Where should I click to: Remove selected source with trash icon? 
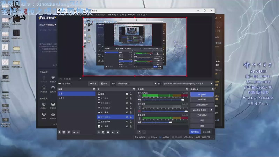[x=103, y=132]
